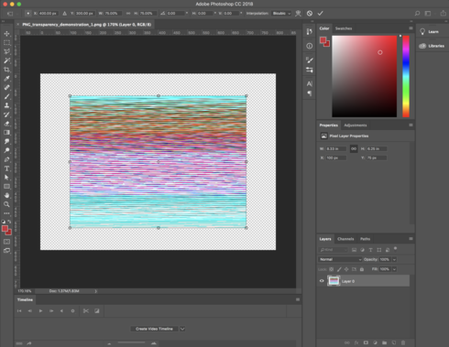The image size is (449, 347).
Task: Click Create Video Timeline button
Action: [x=154, y=329]
